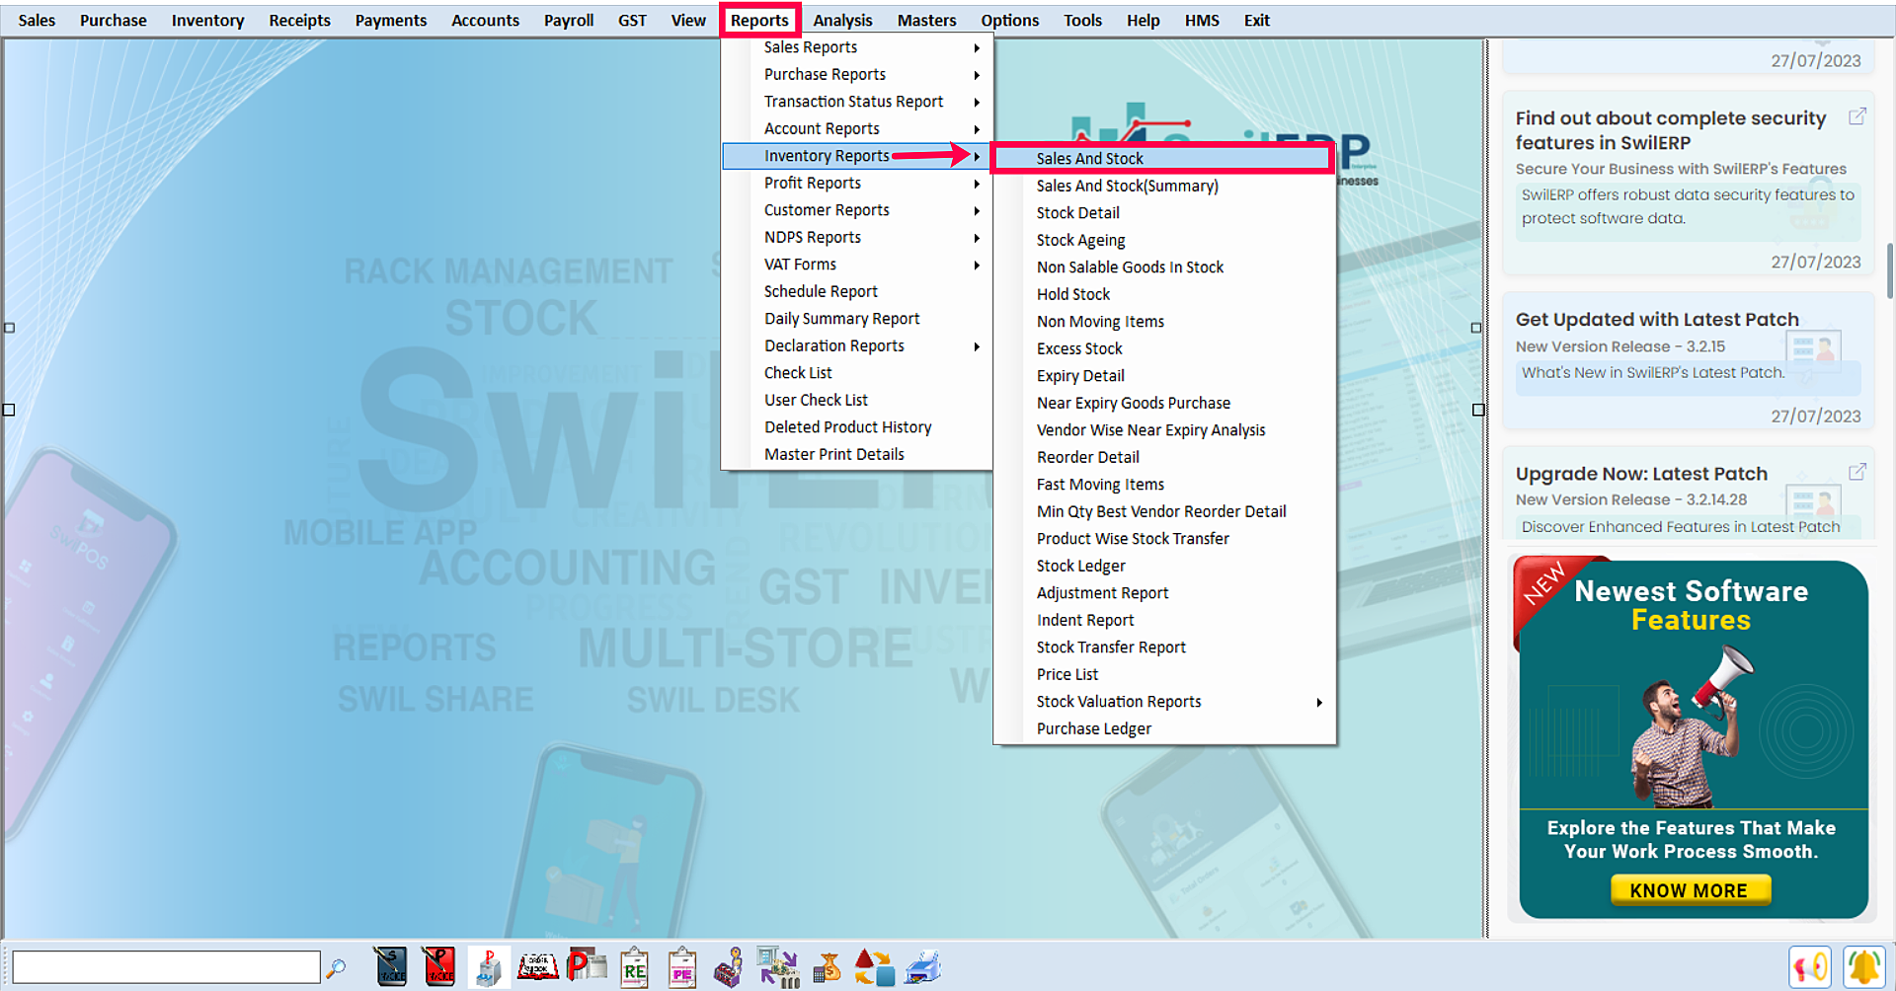The width and height of the screenshot is (1896, 991).
Task: Click the bank transfer arrows icon
Action: coord(778,967)
